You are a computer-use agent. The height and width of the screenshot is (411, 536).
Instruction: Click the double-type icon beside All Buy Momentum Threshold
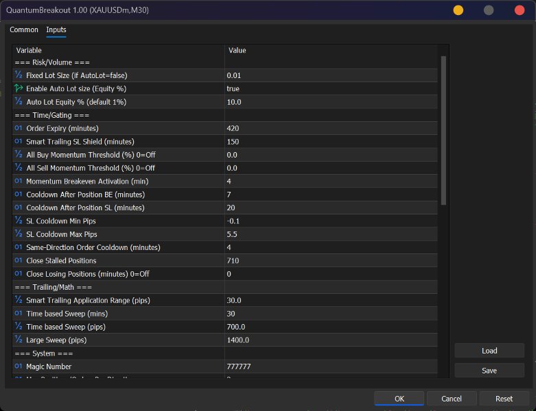19,155
